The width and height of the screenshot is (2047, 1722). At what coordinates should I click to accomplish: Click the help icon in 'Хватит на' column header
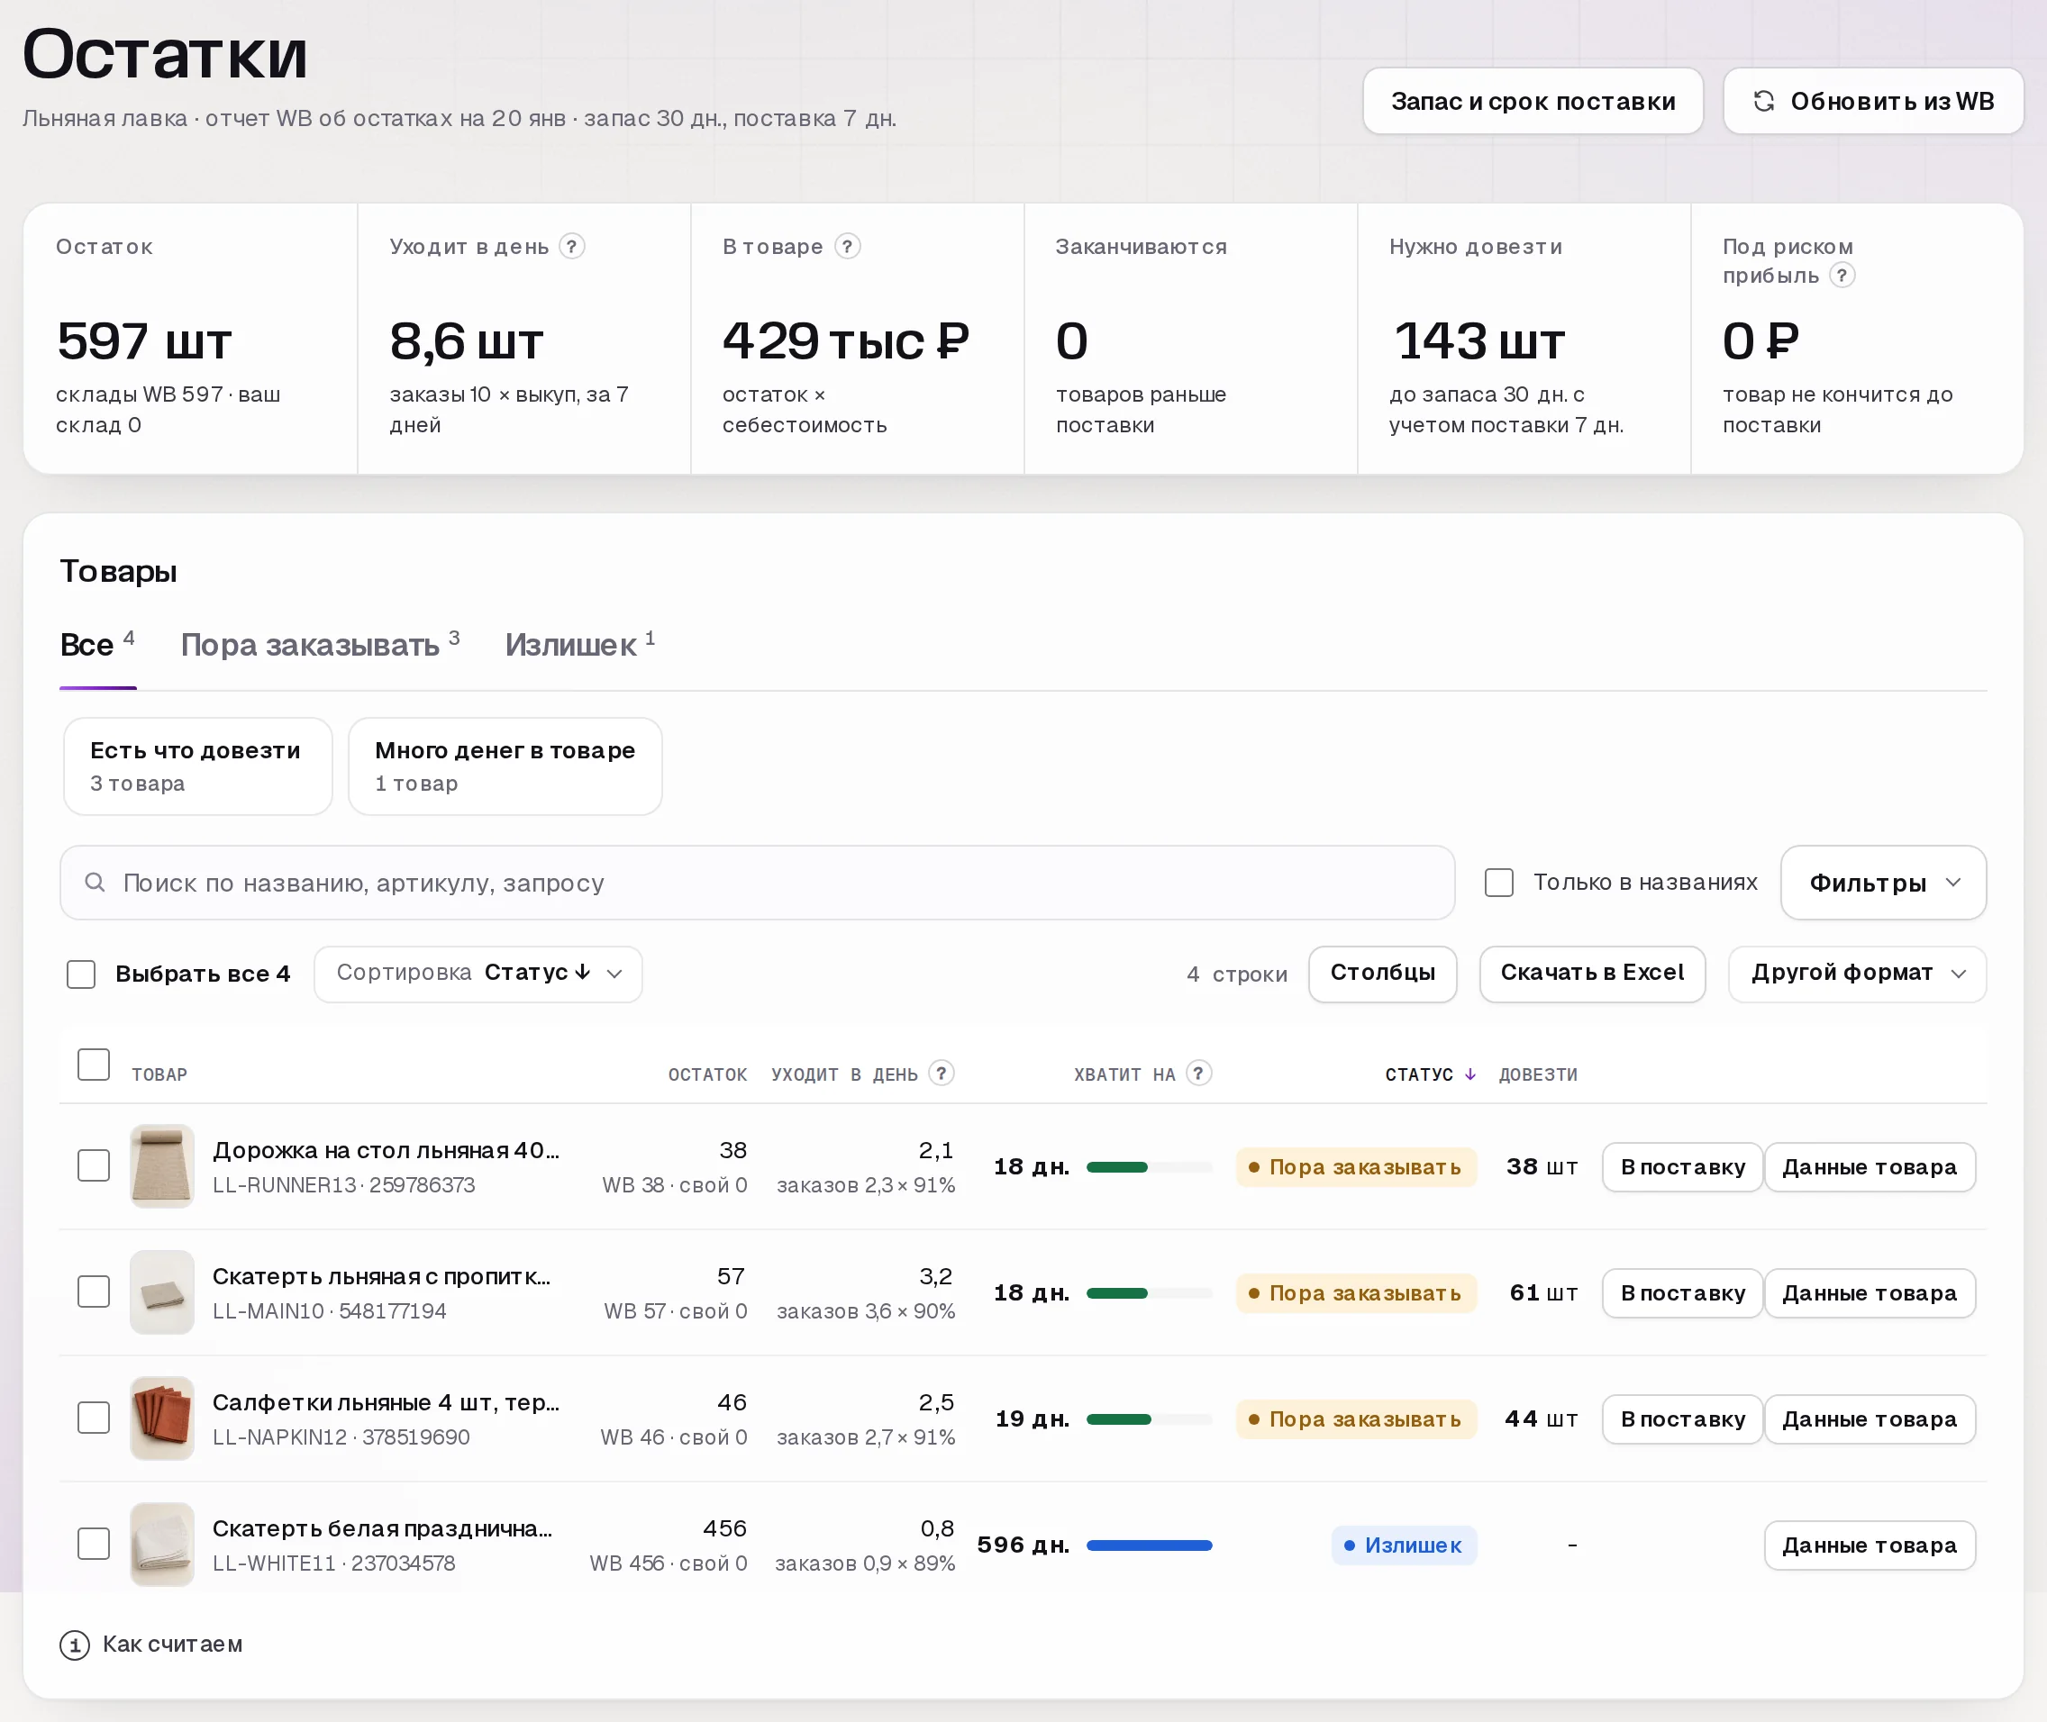[1199, 1073]
